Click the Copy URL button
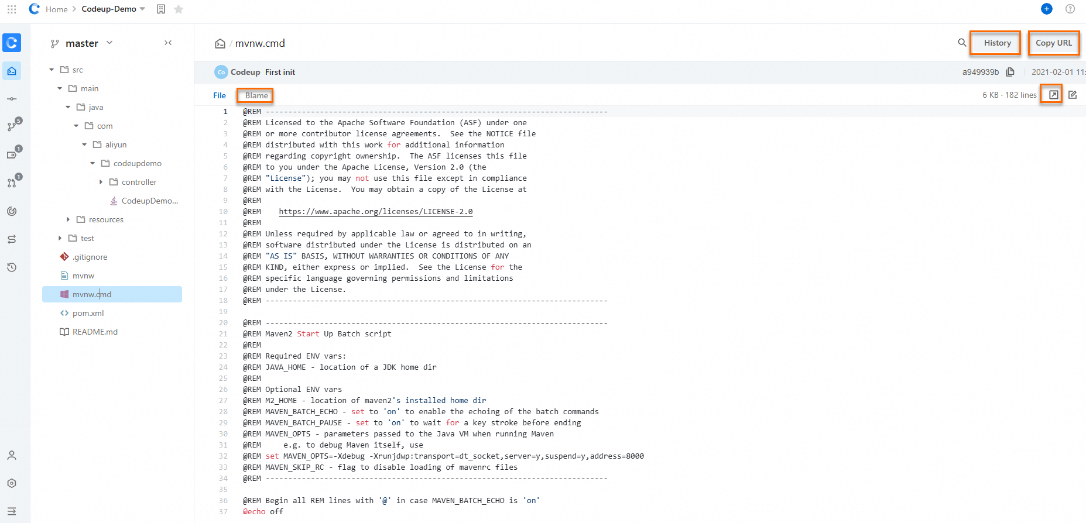The width and height of the screenshot is (1086, 523). [1054, 43]
